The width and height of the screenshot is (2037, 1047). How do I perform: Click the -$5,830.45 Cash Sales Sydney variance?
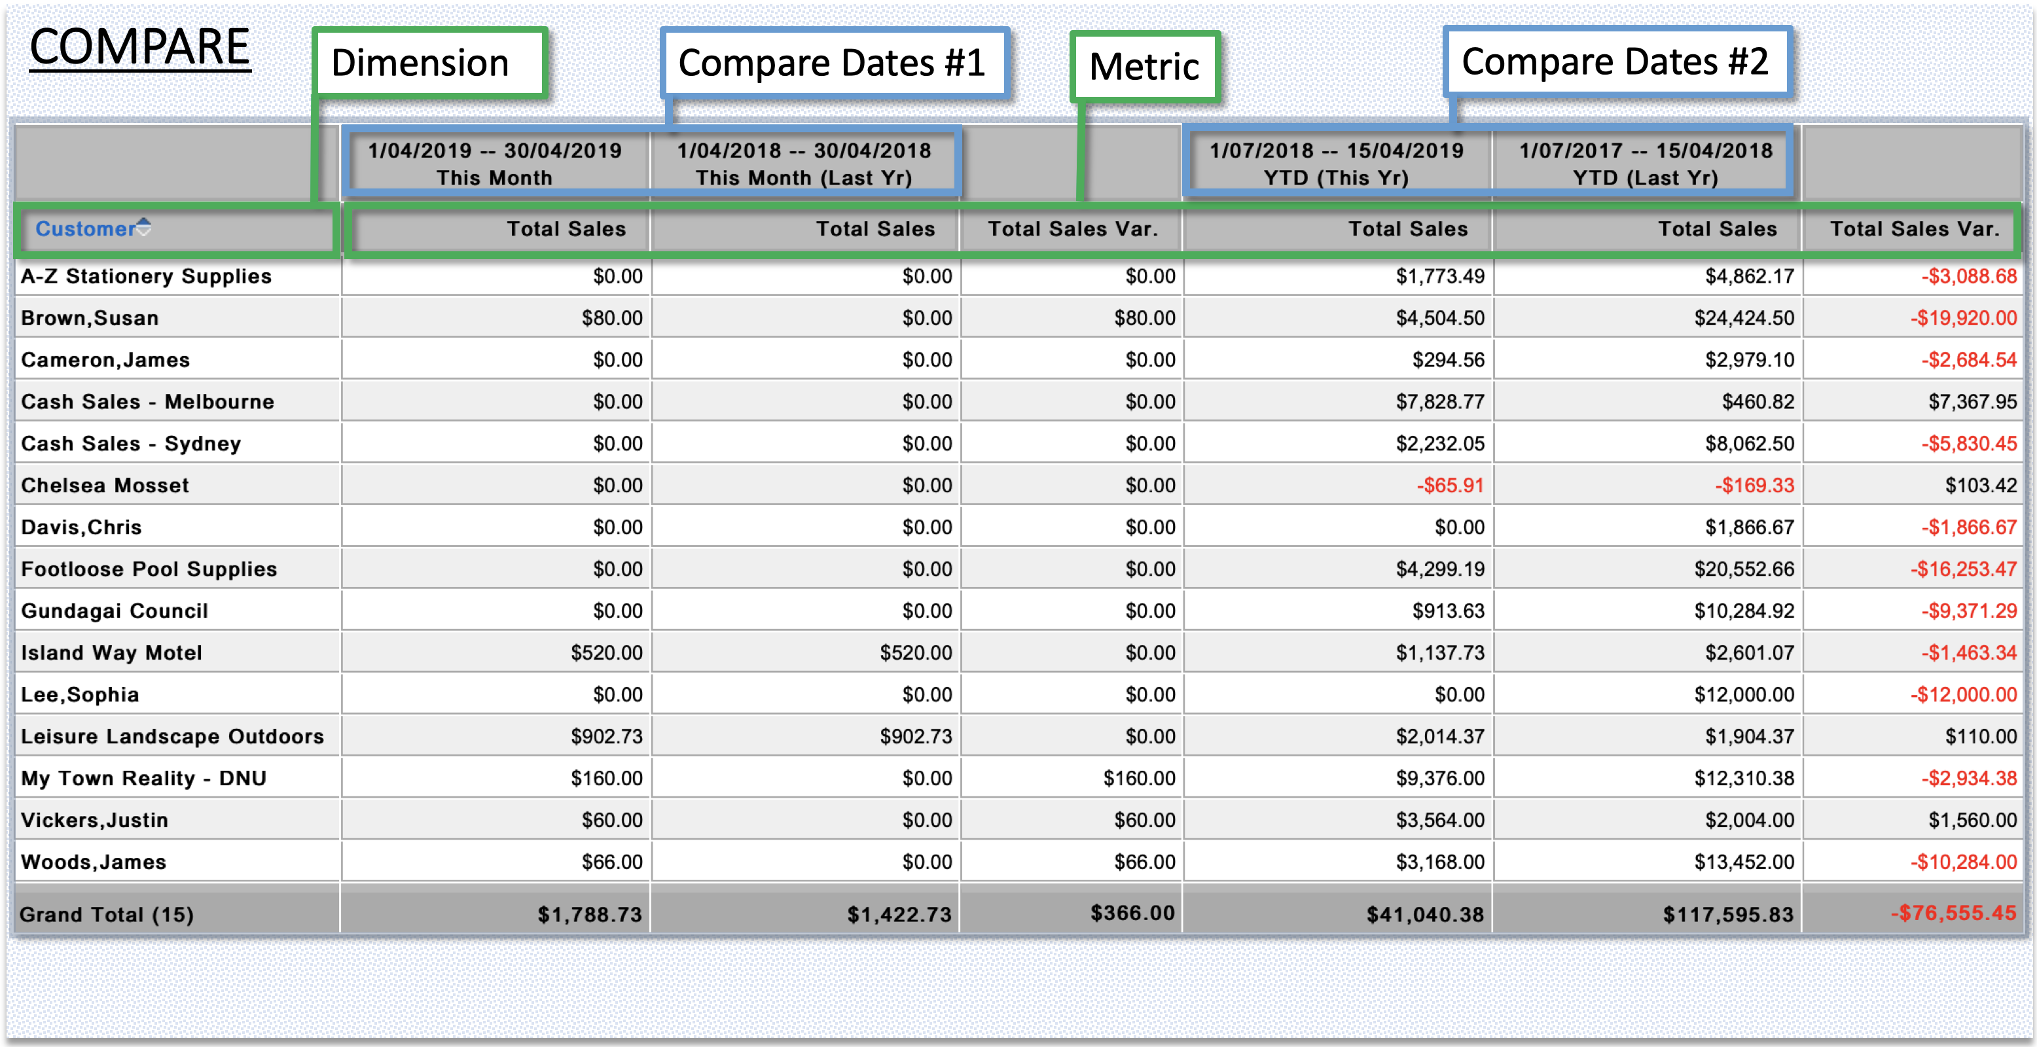click(1970, 444)
